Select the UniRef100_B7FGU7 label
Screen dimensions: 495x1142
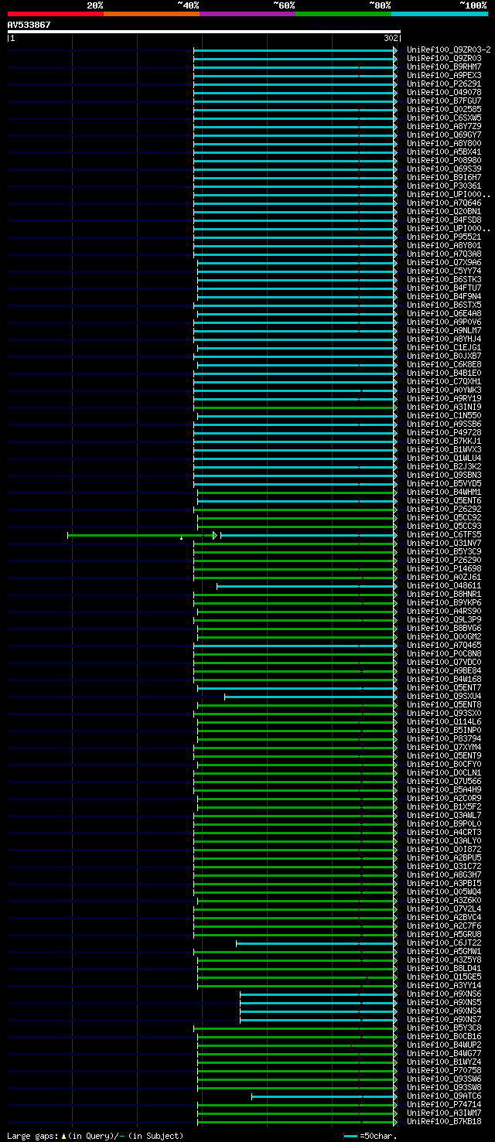444,101
